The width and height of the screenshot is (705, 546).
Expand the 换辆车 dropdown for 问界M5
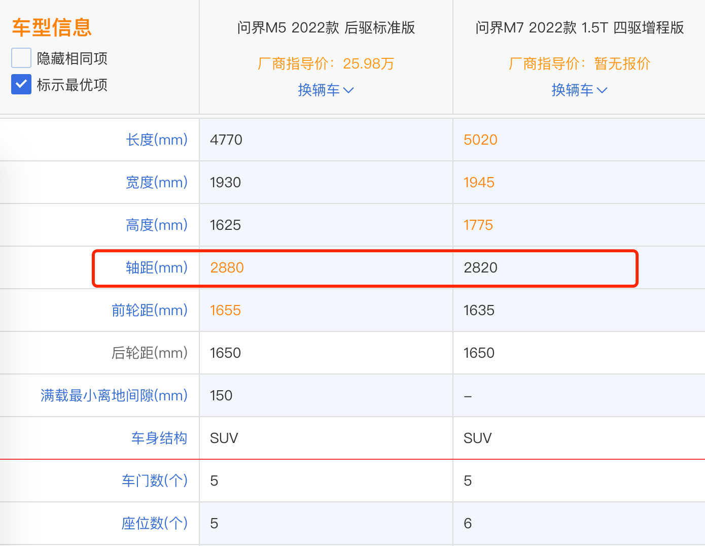(326, 90)
